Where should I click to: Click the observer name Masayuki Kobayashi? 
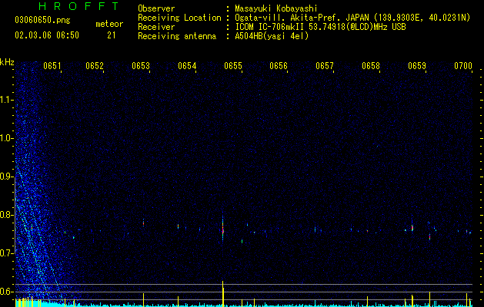click(x=276, y=8)
